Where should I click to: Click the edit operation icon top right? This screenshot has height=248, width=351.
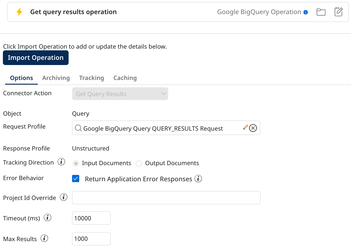338,12
